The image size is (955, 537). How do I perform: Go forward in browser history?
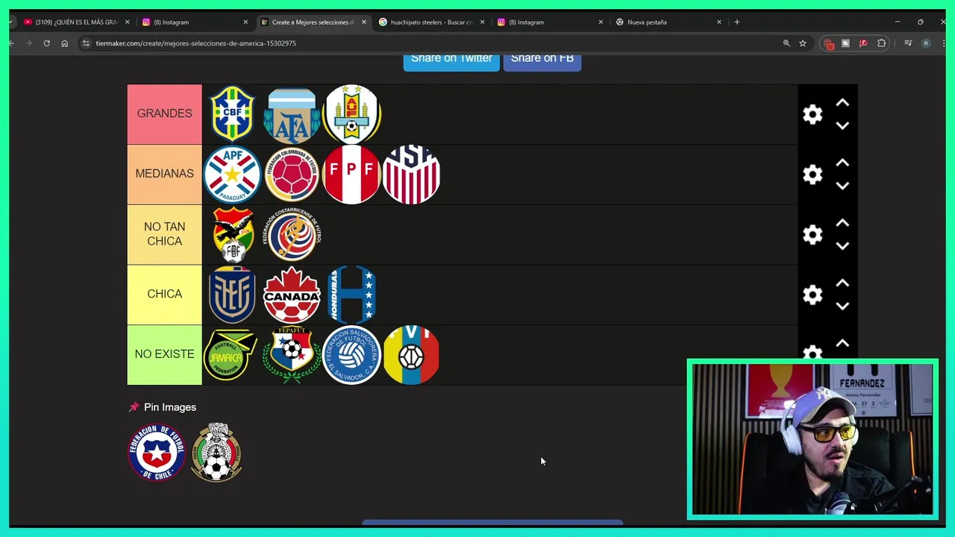click(x=28, y=43)
